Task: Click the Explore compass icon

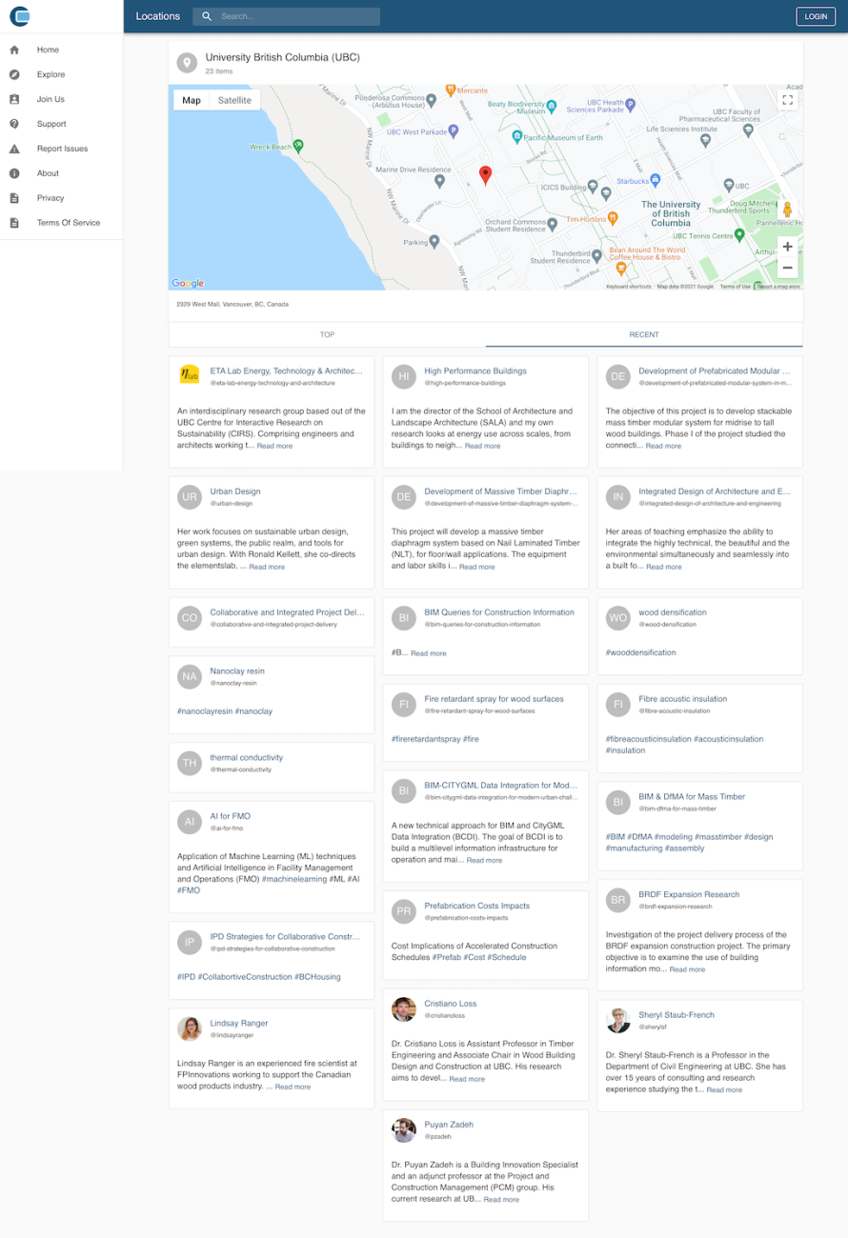Action: click(x=14, y=74)
